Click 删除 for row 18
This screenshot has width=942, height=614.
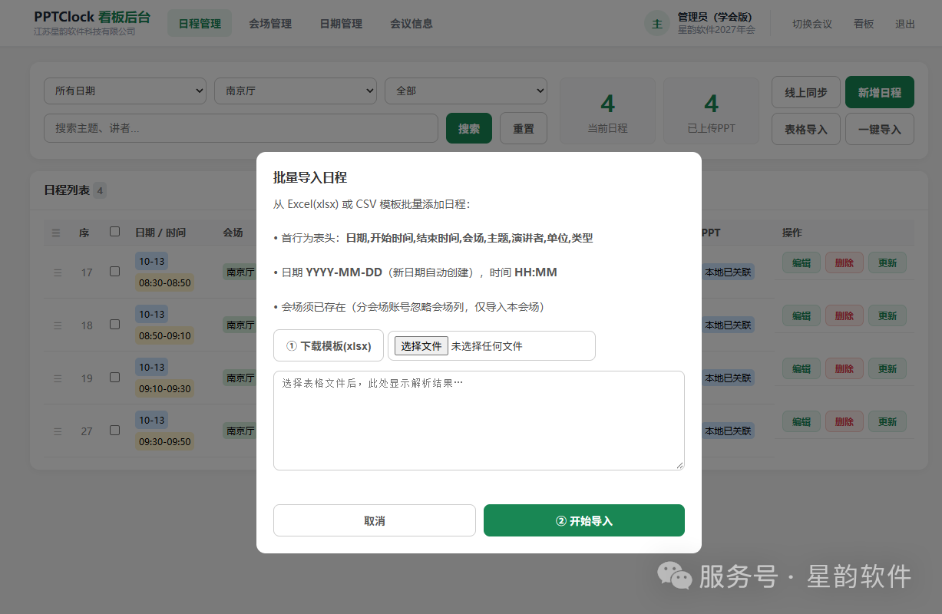(844, 315)
